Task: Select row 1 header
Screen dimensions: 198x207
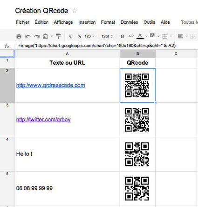Action: coord(7,63)
